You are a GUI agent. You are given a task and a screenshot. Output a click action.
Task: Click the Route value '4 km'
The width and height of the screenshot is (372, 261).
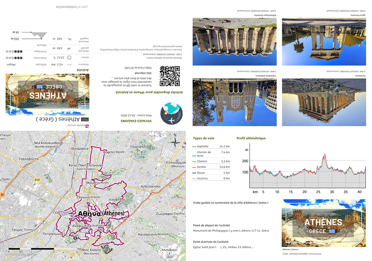tap(226, 173)
